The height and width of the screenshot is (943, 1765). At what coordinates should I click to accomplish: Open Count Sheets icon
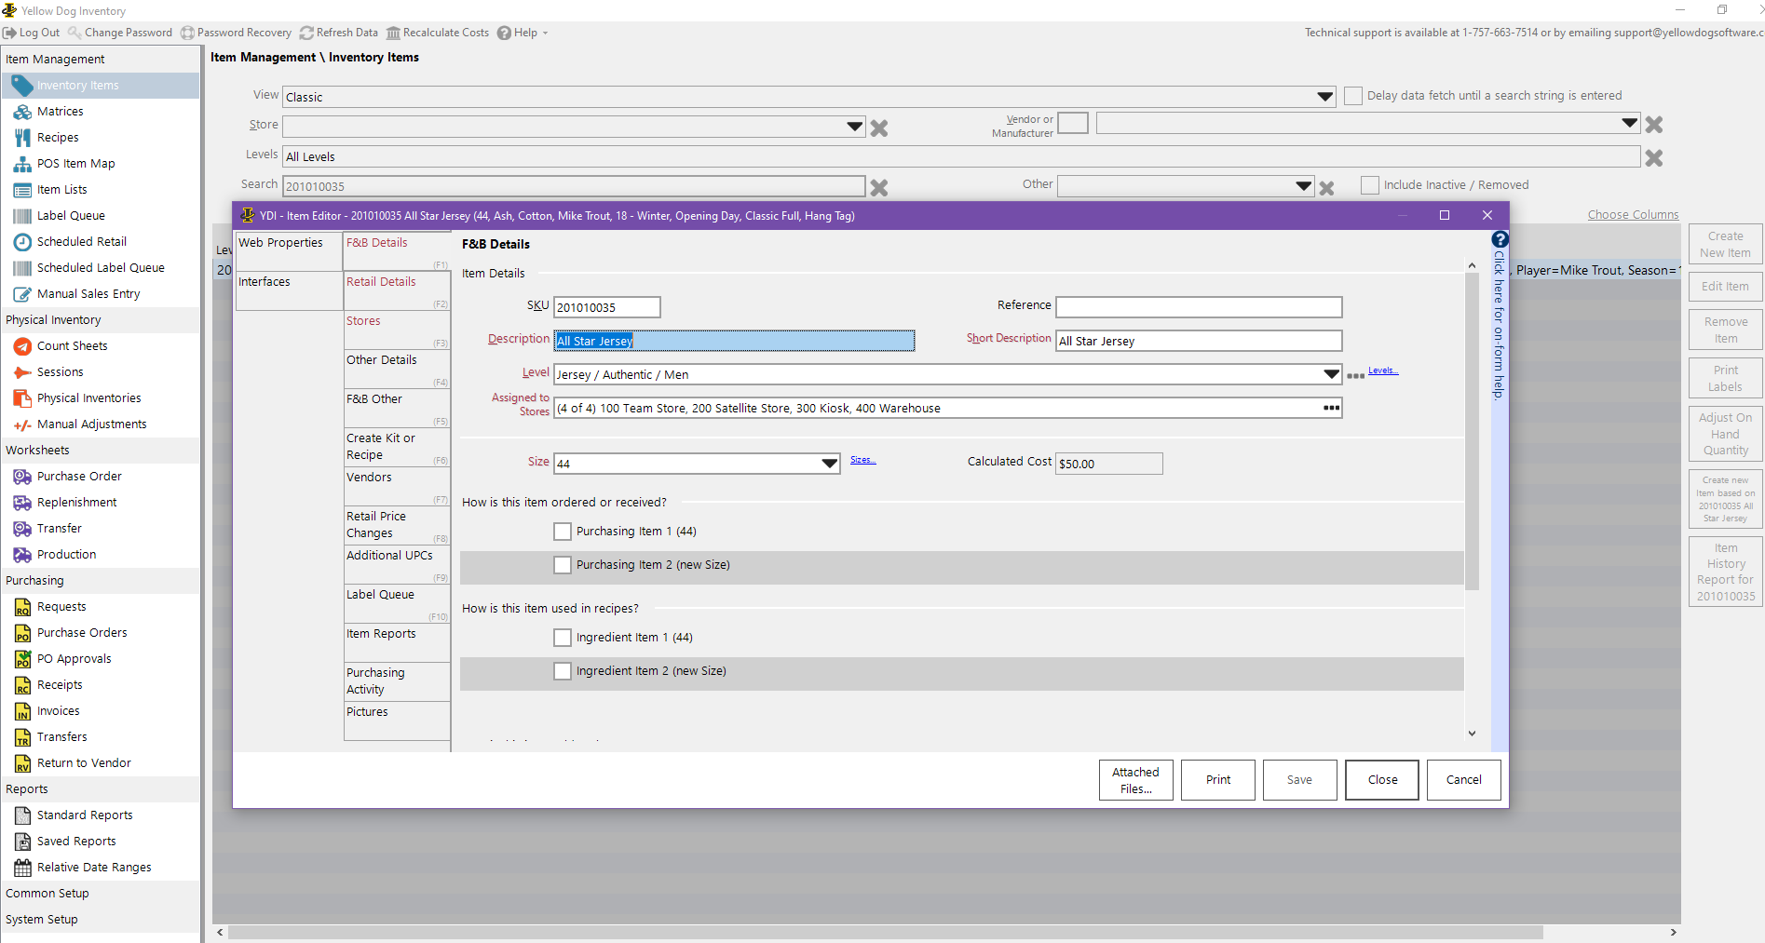coord(22,345)
